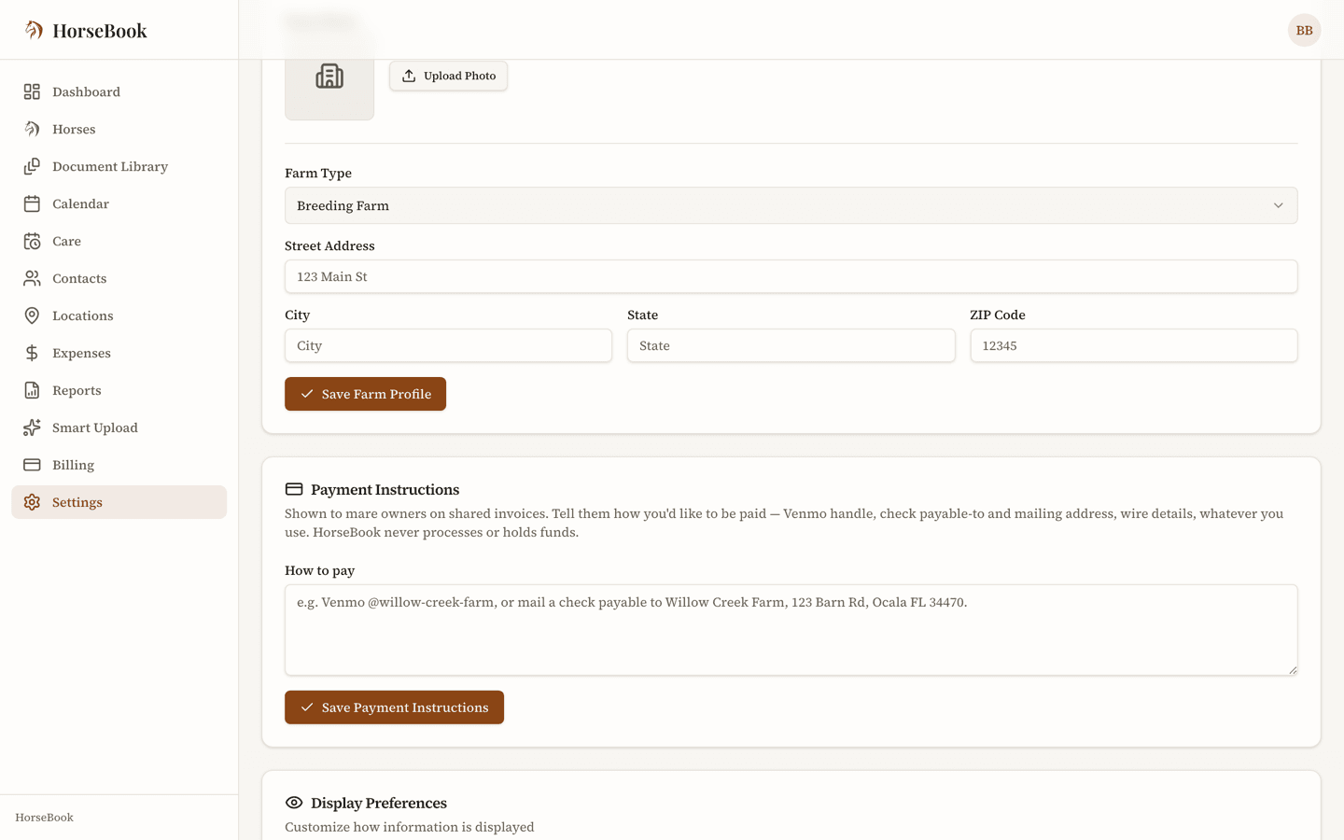Select the Settings menu item
Image resolution: width=1344 pixels, height=840 pixels.
click(119, 502)
